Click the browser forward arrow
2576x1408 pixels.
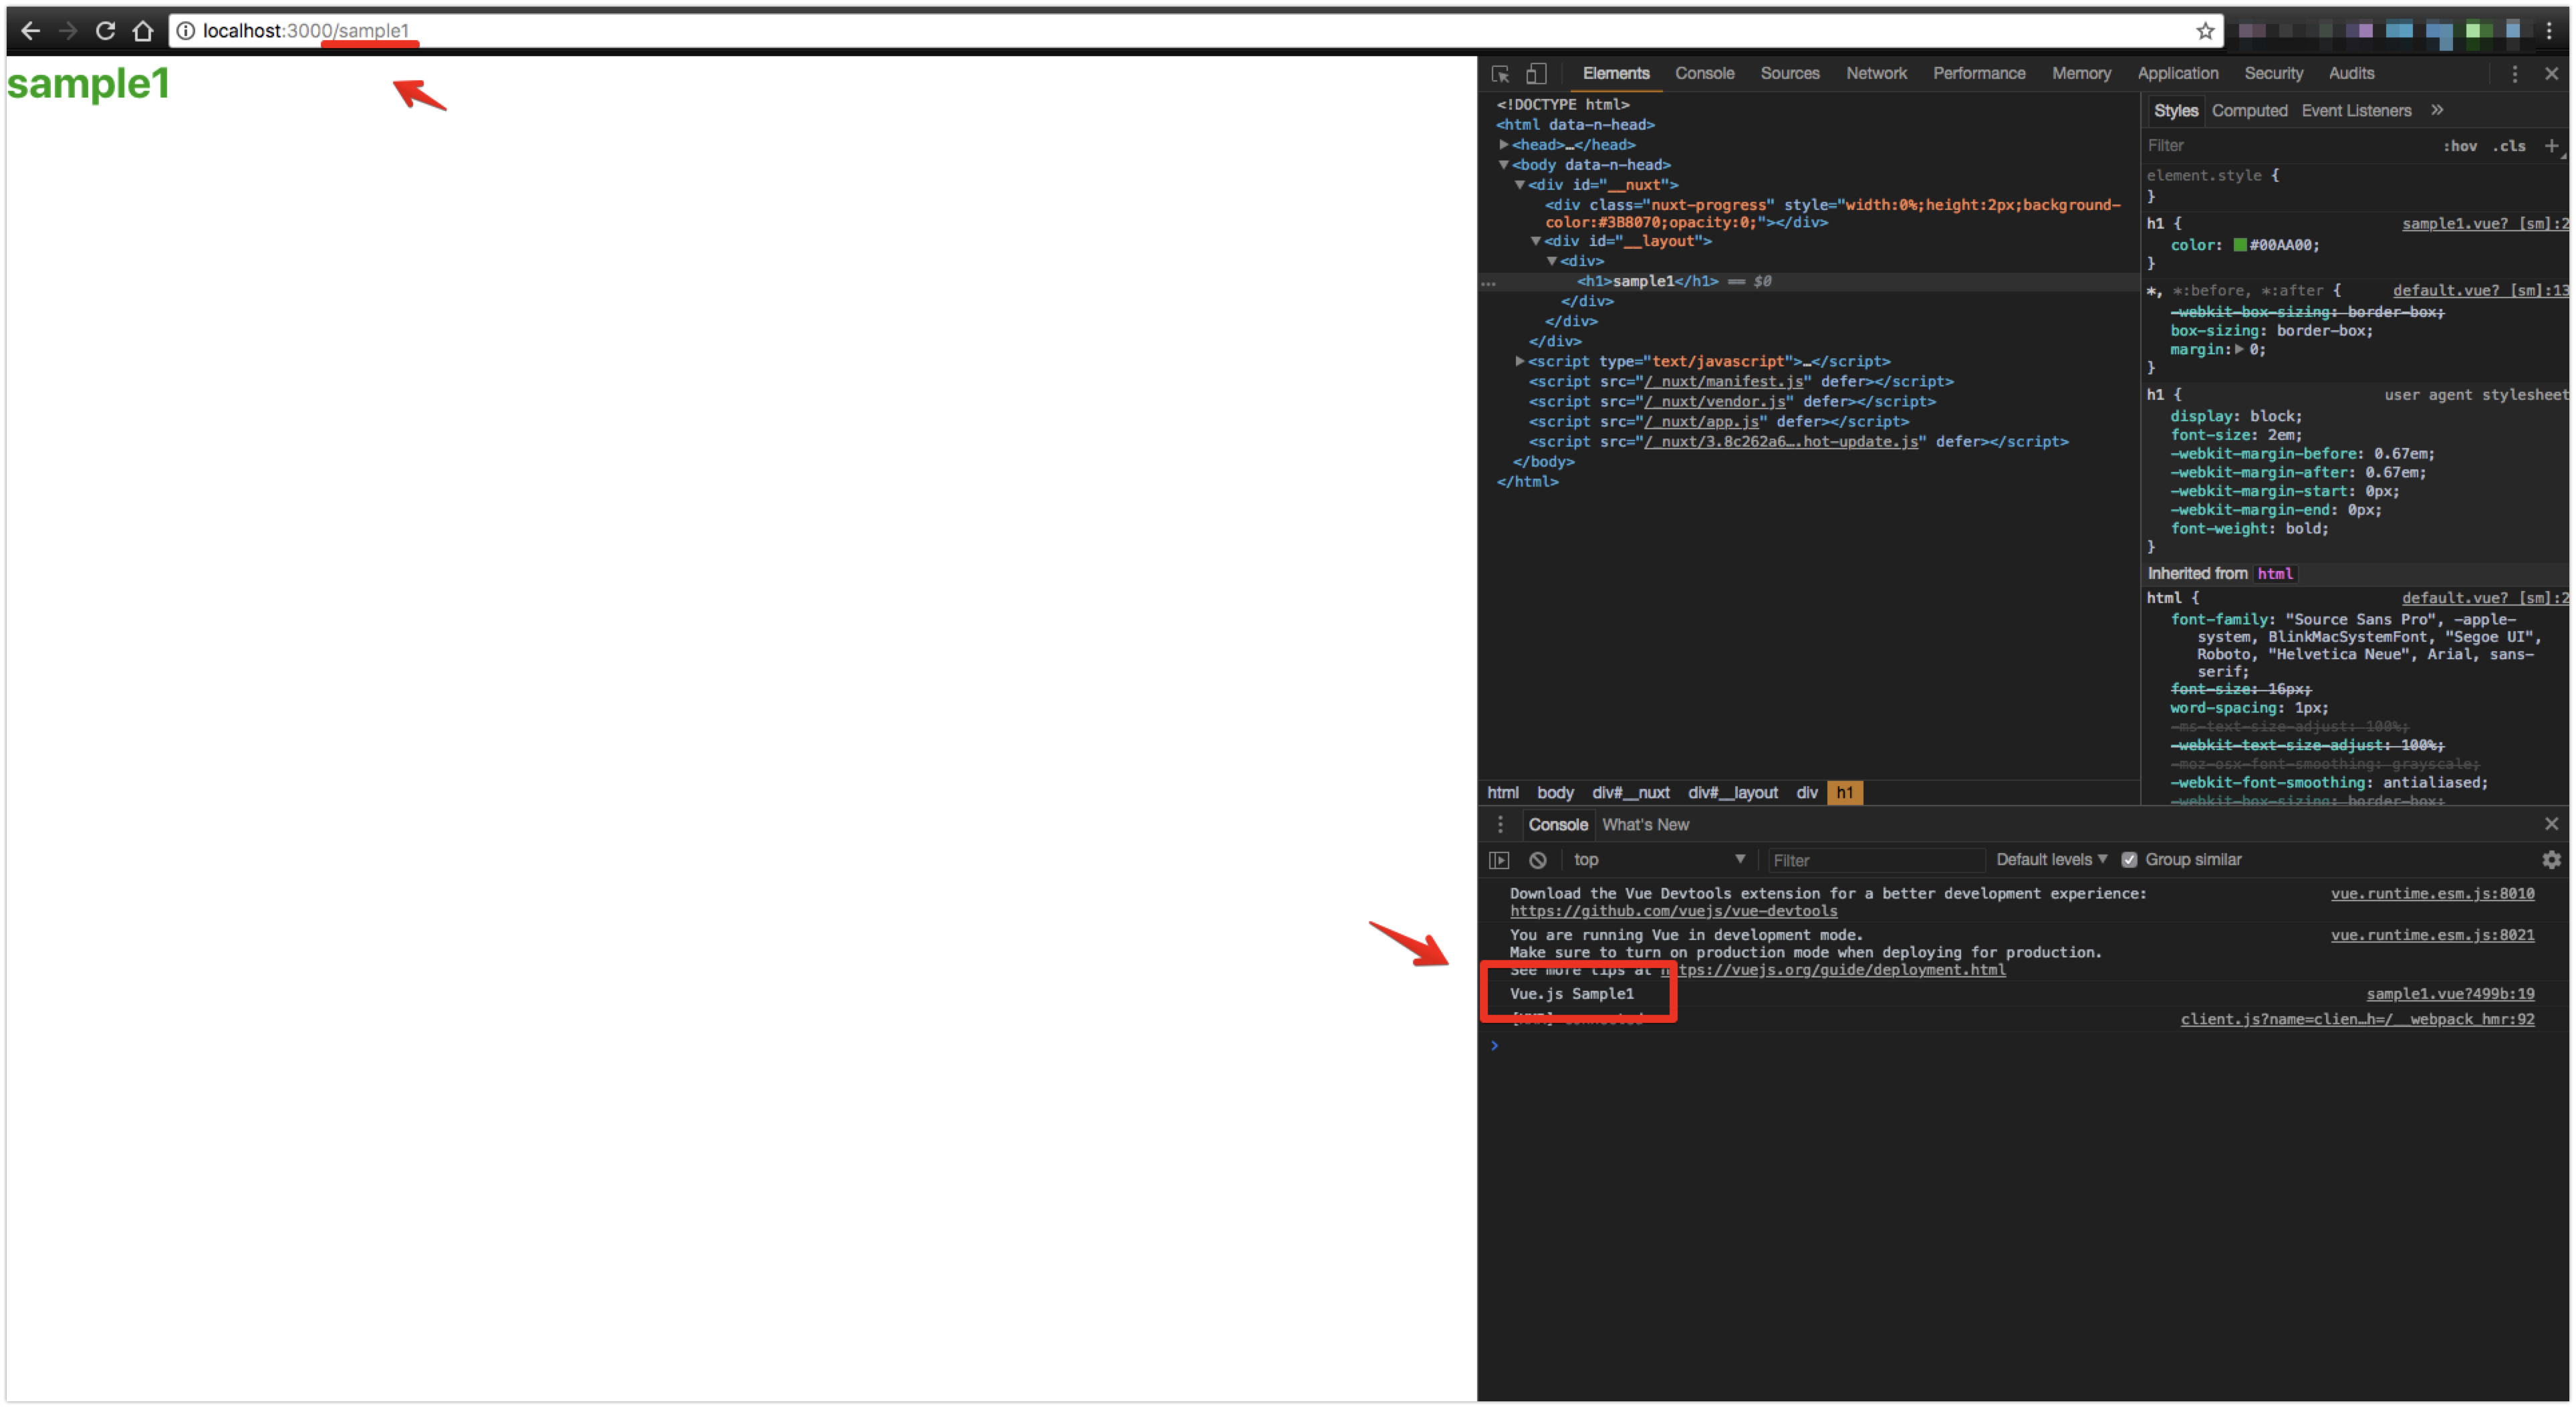tap(68, 31)
